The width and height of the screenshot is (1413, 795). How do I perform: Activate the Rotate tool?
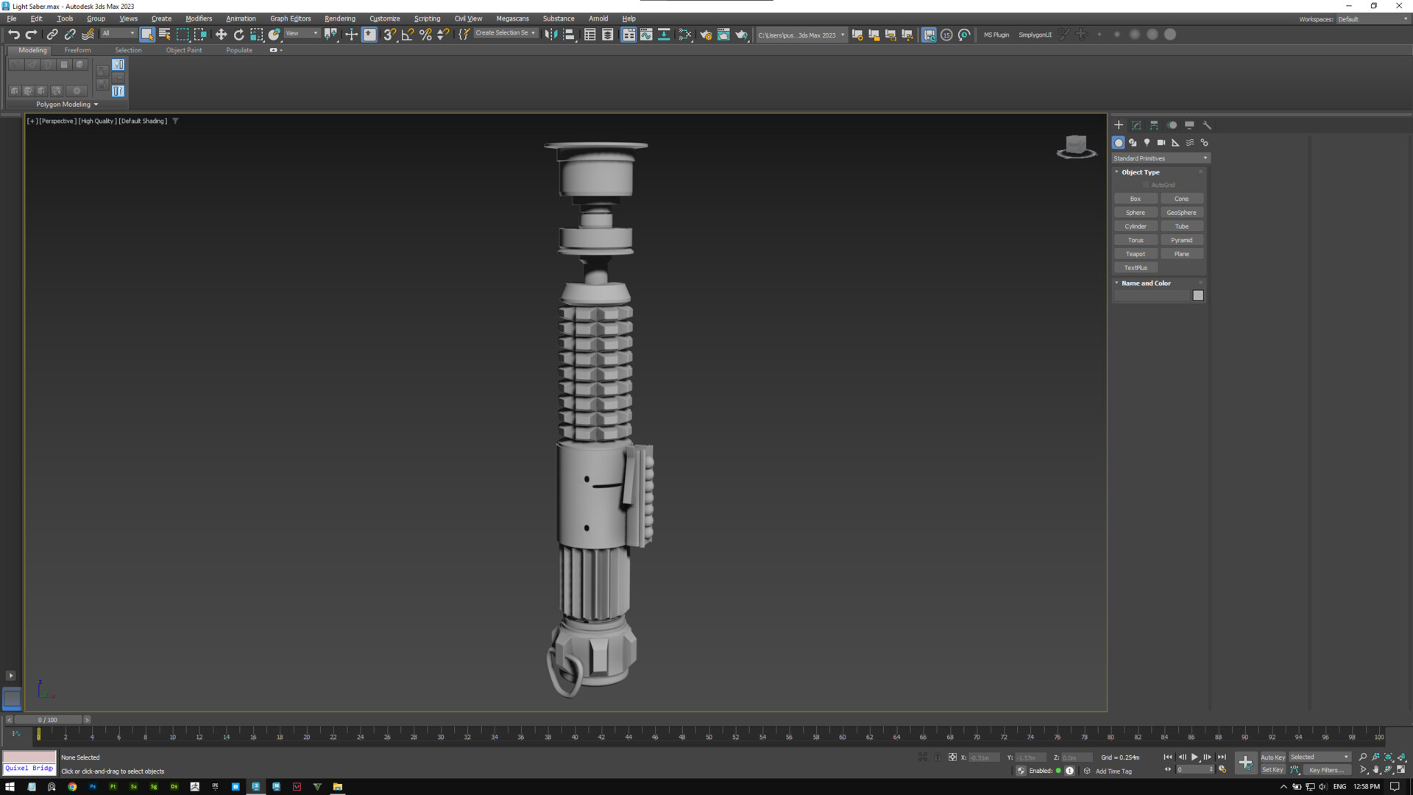(238, 35)
